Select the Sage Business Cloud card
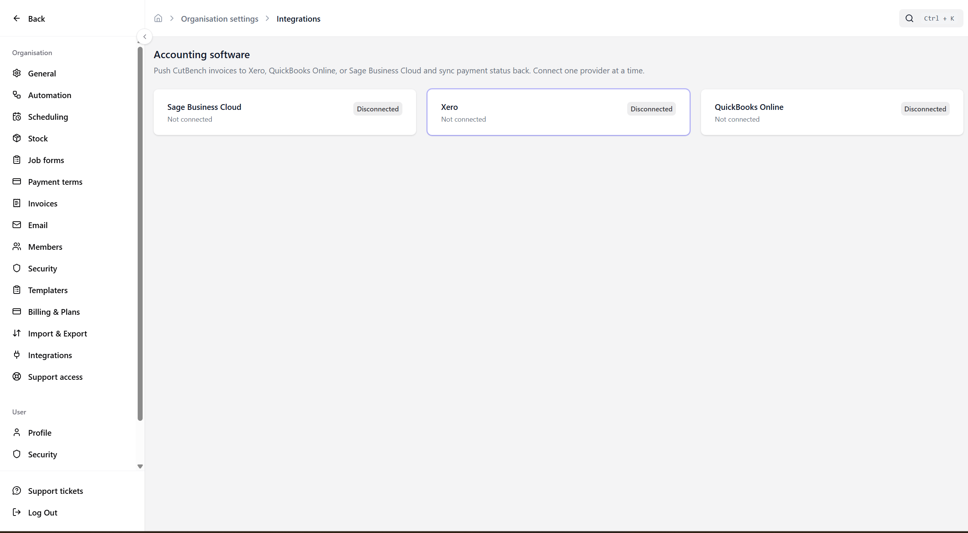The width and height of the screenshot is (968, 533). (x=285, y=112)
